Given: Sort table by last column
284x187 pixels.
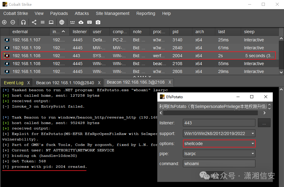Looking at the screenshot, I should pyautogui.click(x=228, y=32).
